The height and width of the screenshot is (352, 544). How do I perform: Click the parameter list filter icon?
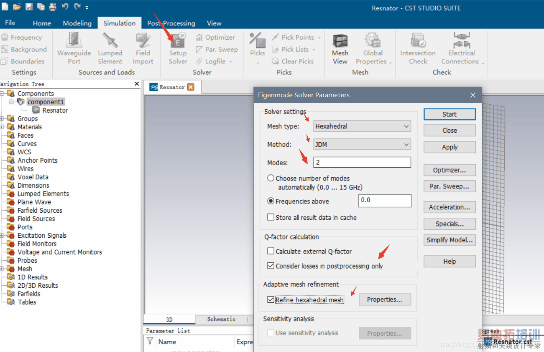point(150,342)
